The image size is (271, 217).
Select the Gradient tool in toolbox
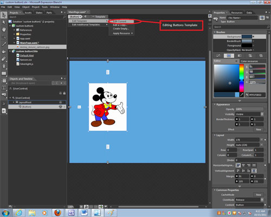[x=4, y=59]
